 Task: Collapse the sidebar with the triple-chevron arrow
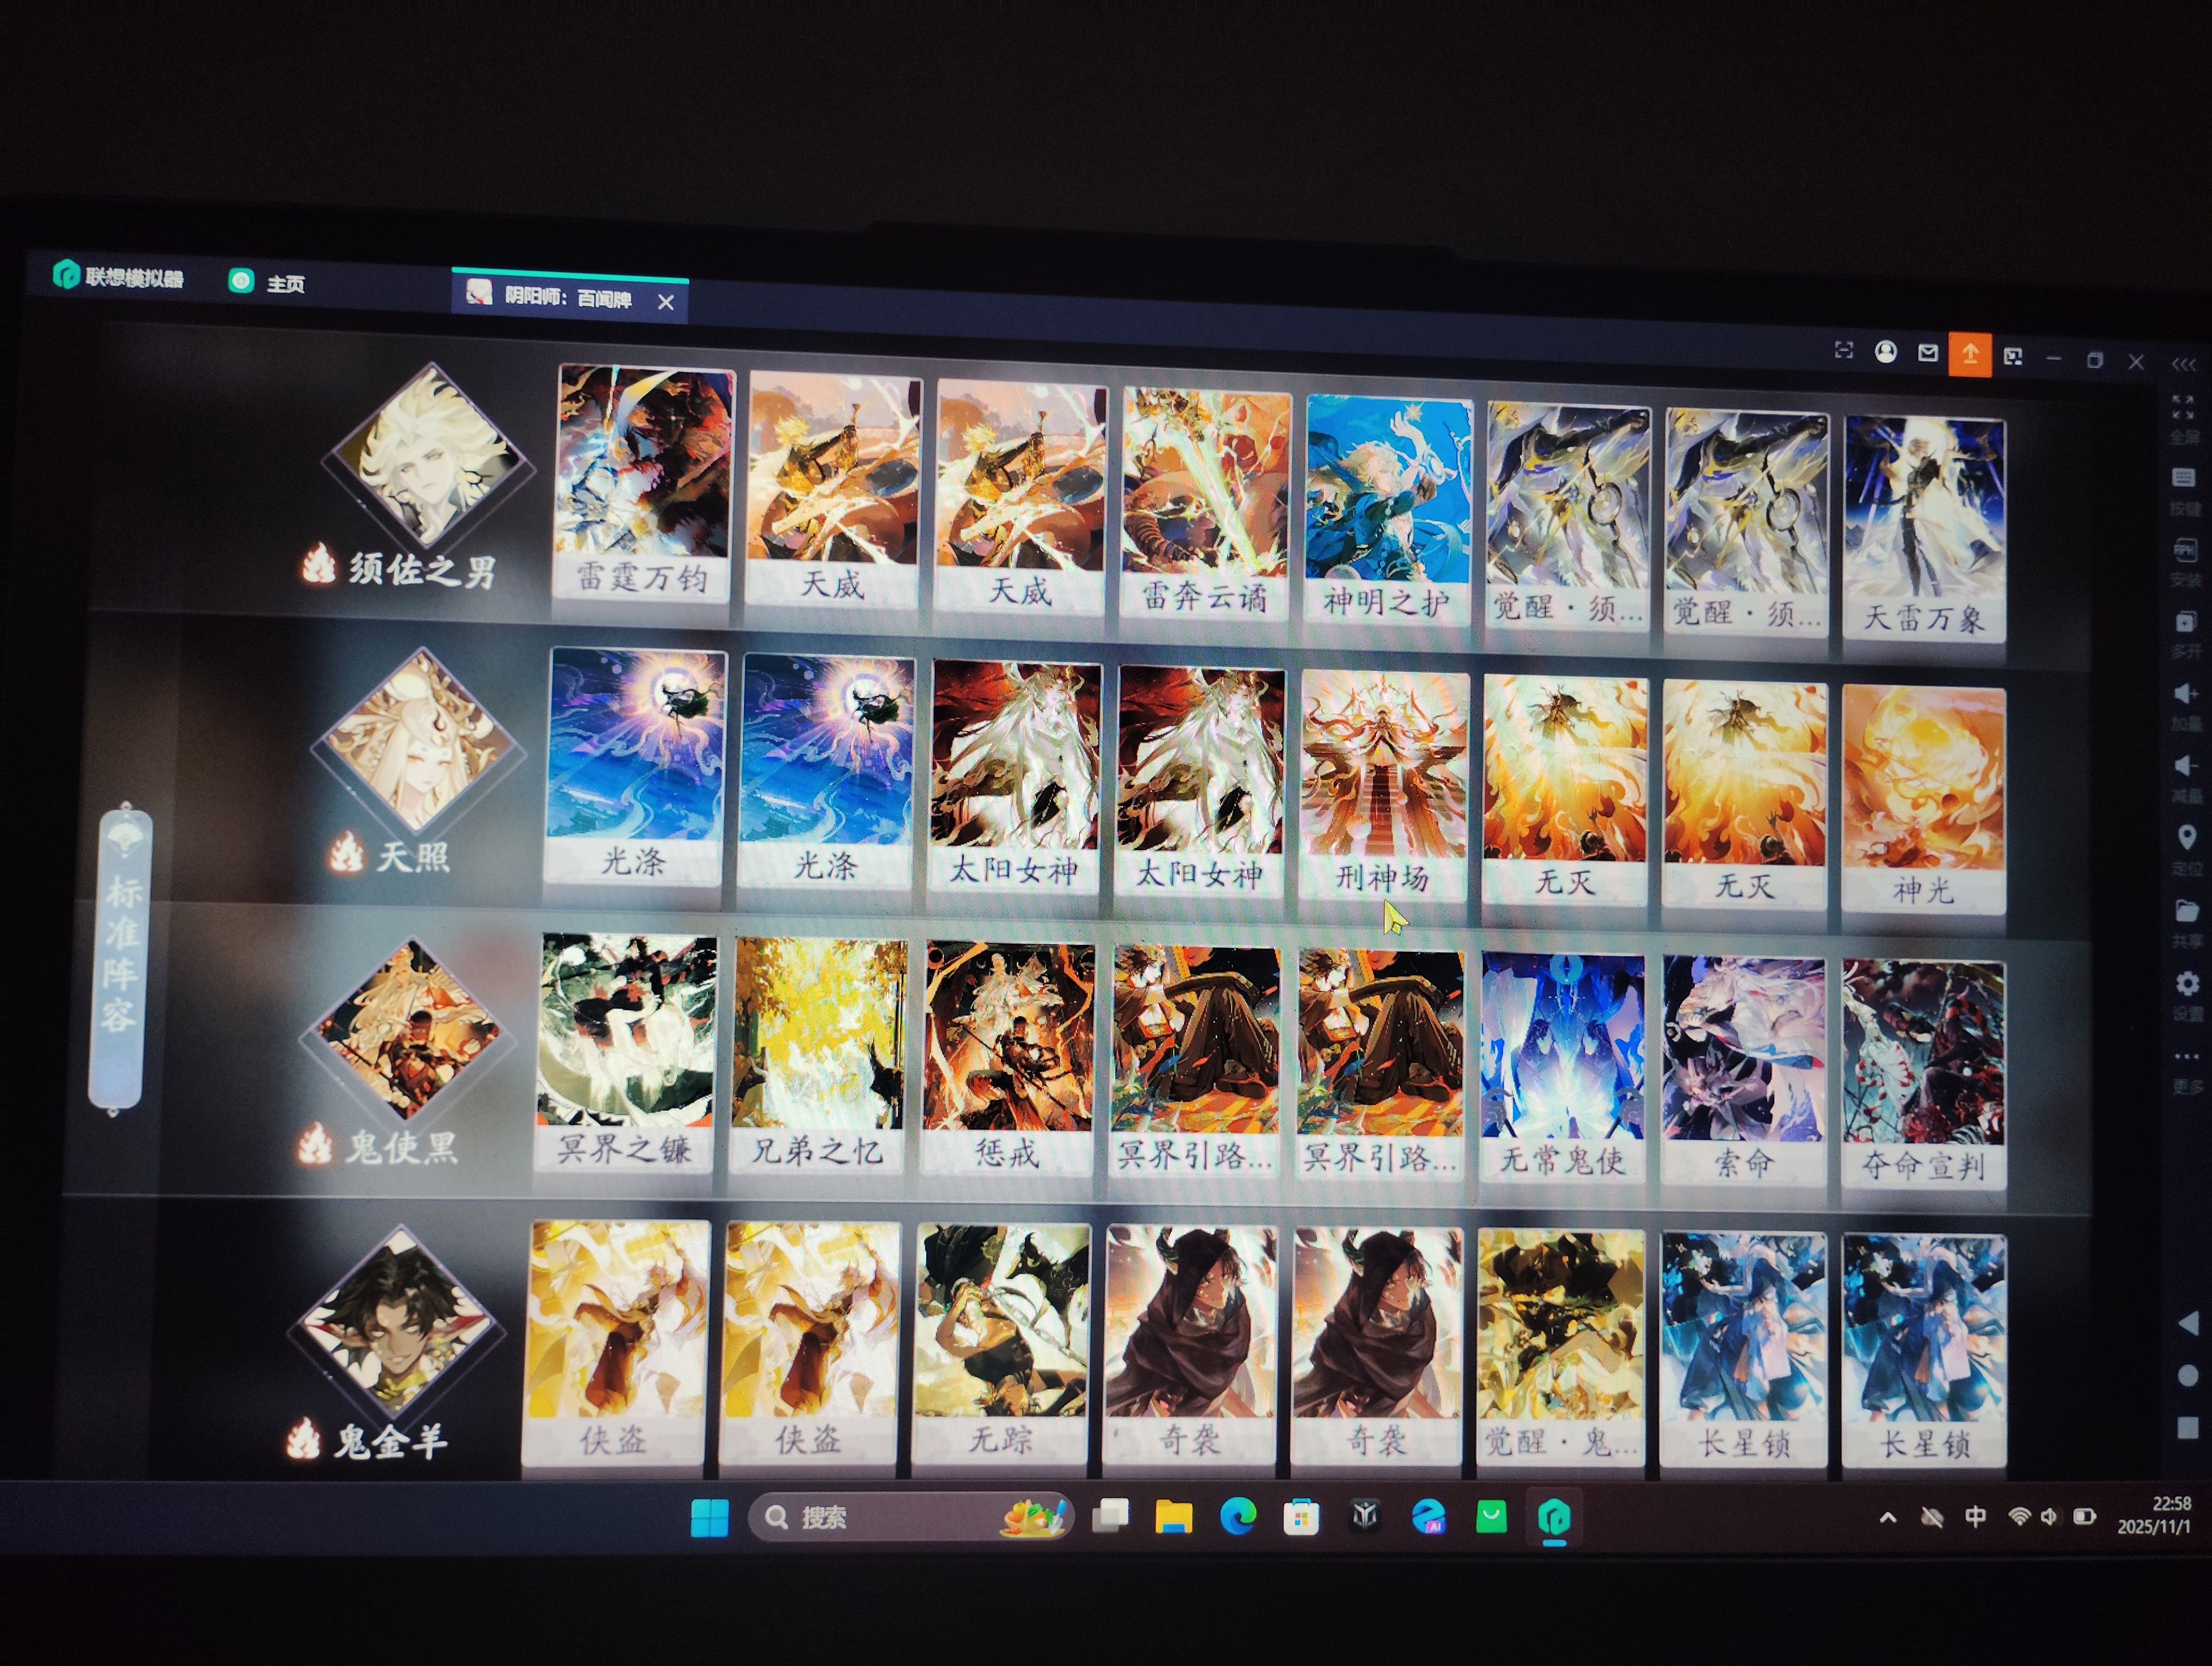pyautogui.click(x=2183, y=364)
